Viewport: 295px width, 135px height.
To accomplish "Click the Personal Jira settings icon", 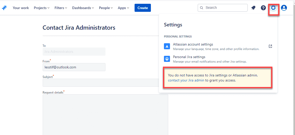I will [167, 59].
